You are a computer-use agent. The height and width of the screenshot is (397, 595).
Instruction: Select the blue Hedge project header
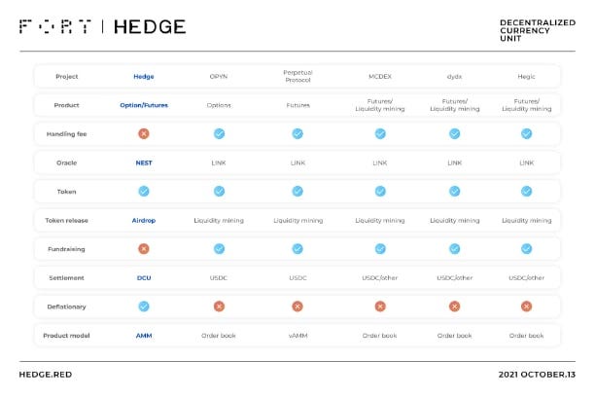tap(144, 76)
